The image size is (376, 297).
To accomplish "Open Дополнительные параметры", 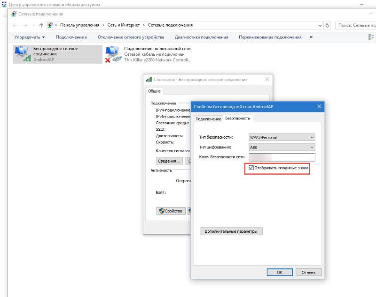I will click(x=231, y=231).
